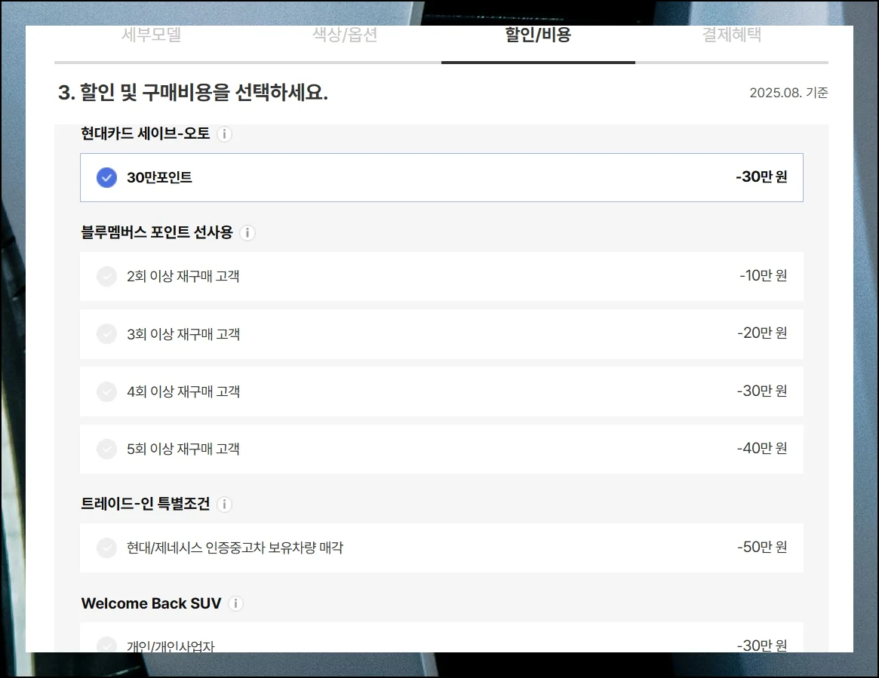879x678 pixels.
Task: Click the 할인 및 구매비용을 선택하세요 heading
Action: tap(193, 93)
